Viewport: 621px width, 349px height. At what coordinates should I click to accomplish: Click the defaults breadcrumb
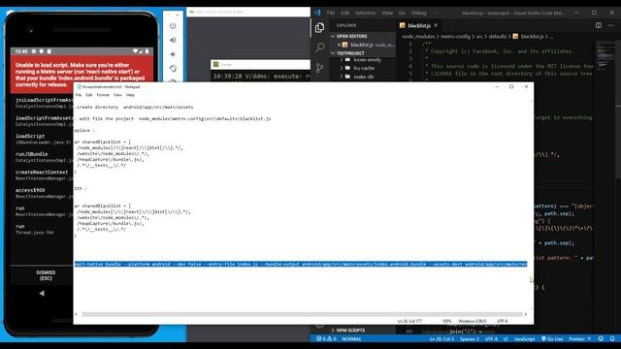pyautogui.click(x=498, y=37)
